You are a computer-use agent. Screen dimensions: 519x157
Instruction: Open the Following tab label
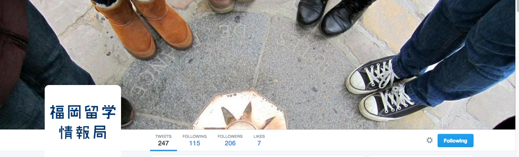click(x=194, y=136)
